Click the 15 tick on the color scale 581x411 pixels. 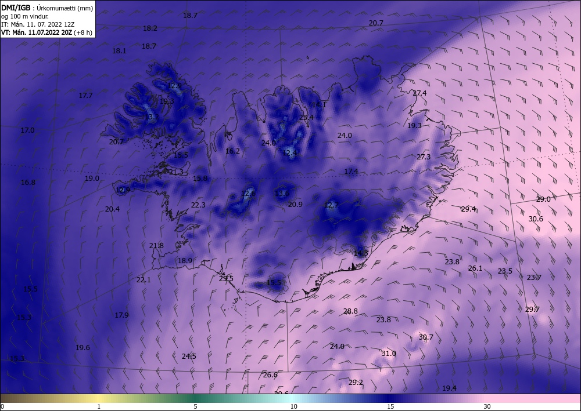pyautogui.click(x=390, y=407)
